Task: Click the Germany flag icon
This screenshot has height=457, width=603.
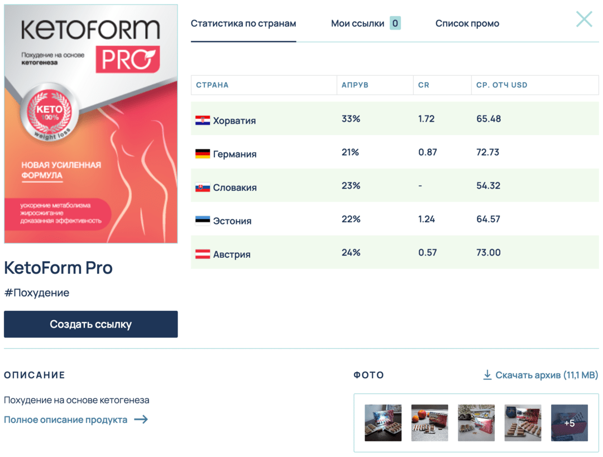Action: click(x=202, y=154)
